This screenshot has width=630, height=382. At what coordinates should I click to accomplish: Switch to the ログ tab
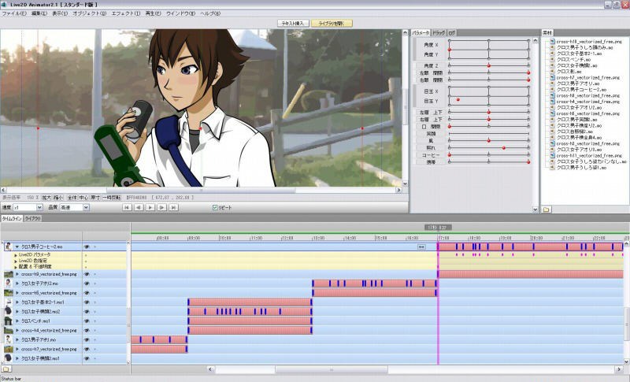[x=451, y=32]
